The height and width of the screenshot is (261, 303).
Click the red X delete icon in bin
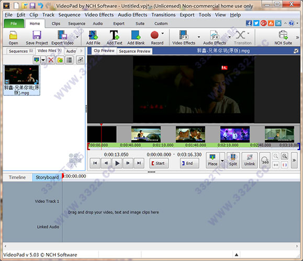tap(51, 60)
